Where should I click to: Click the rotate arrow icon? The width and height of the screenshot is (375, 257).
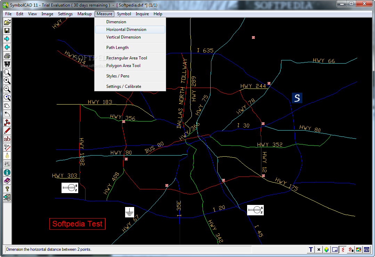click(7, 114)
